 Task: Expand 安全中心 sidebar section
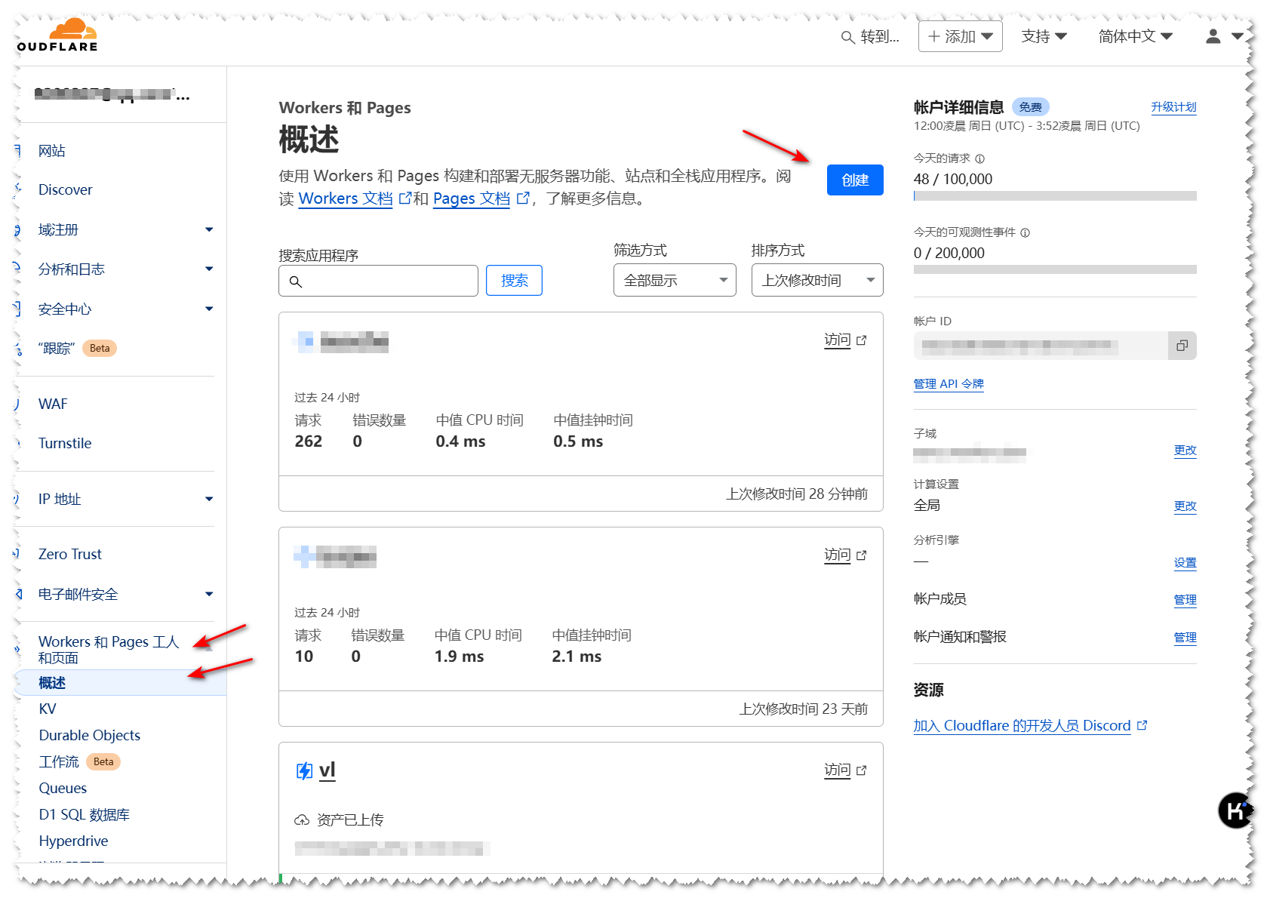click(x=209, y=309)
